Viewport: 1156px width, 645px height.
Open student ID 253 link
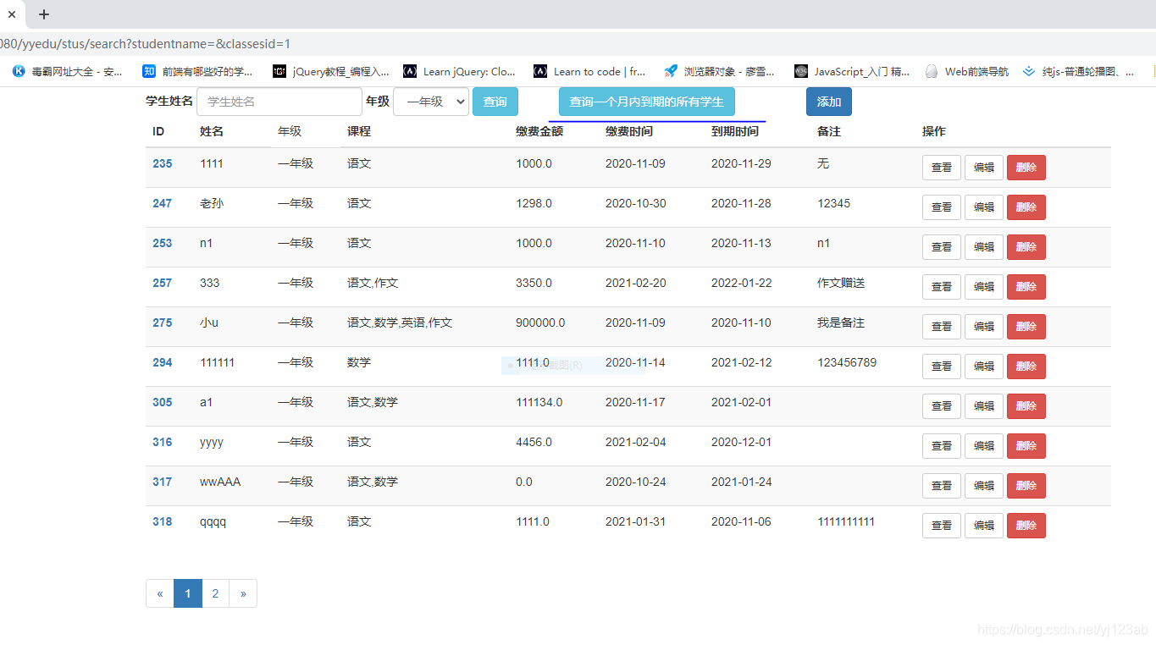tap(163, 243)
